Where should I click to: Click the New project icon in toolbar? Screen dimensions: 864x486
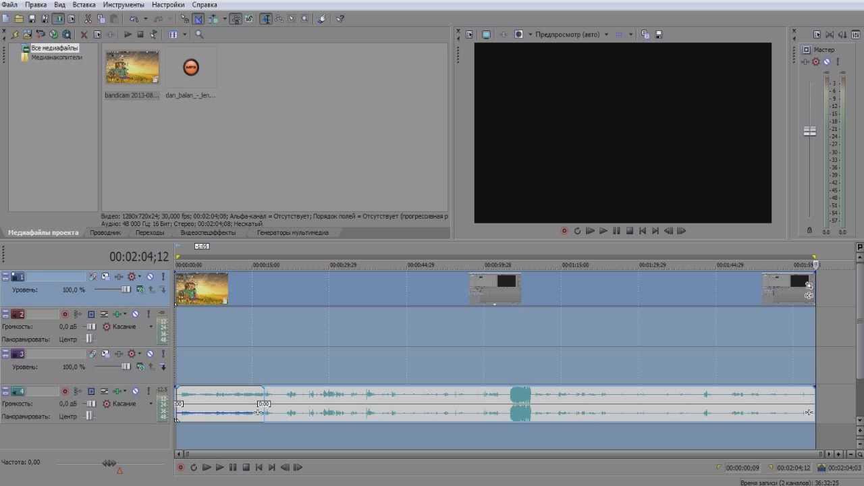click(5, 19)
